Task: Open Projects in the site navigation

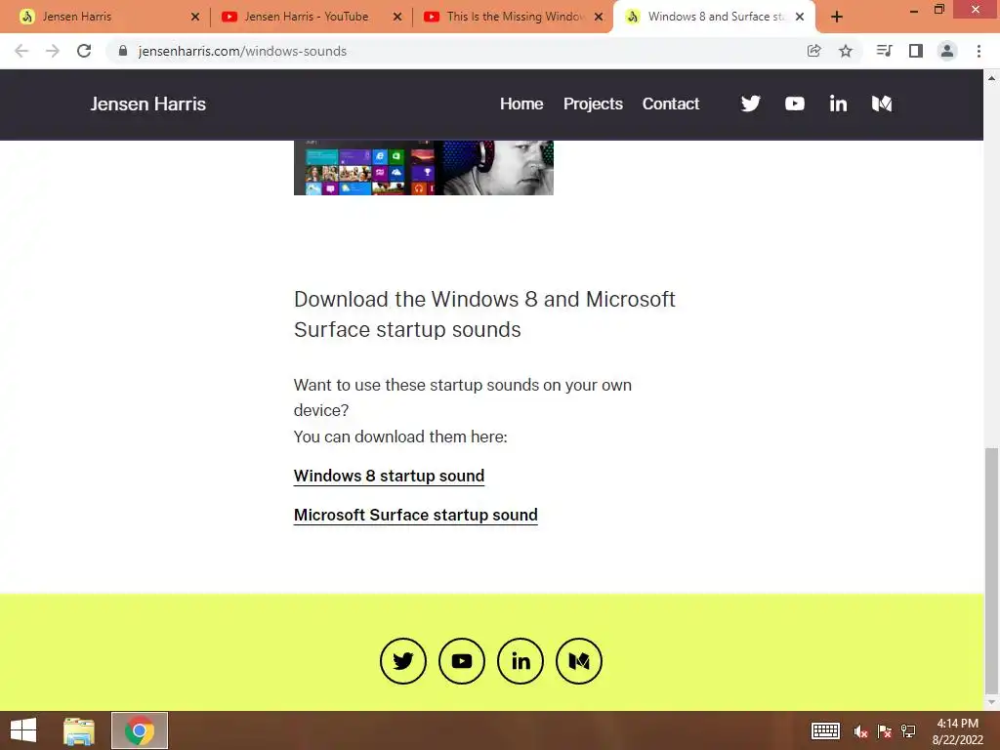Action: tap(593, 104)
